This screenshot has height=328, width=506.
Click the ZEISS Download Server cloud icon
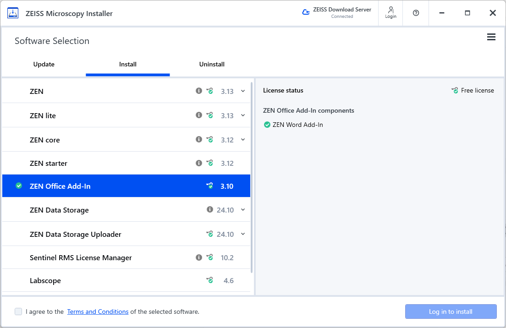(306, 12)
